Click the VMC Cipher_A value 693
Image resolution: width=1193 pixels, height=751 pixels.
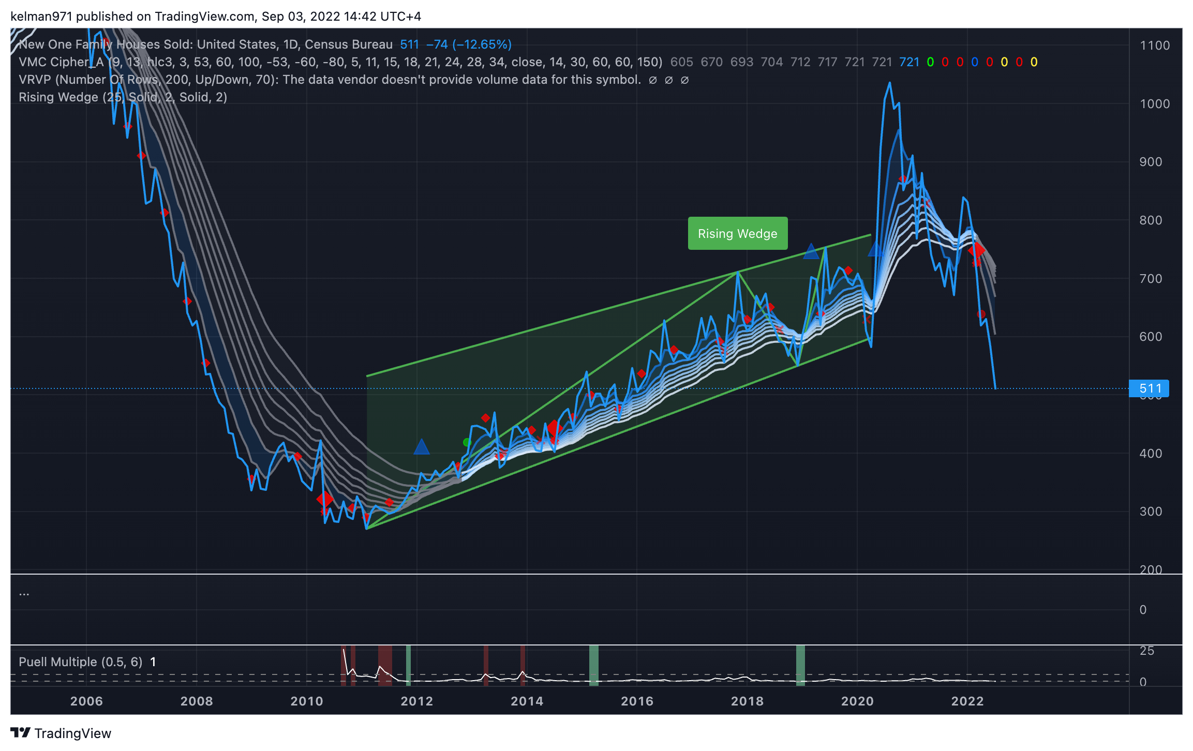(x=741, y=62)
